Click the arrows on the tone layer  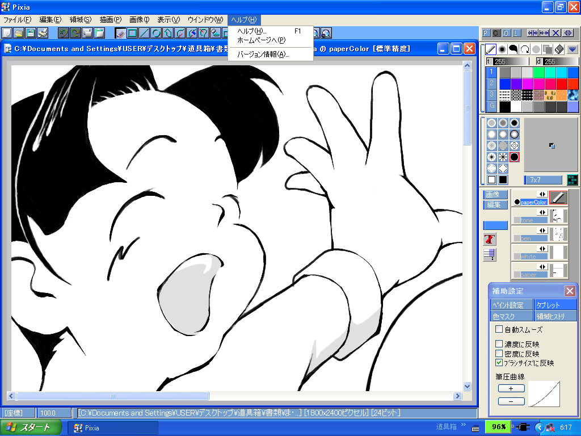pos(542,212)
